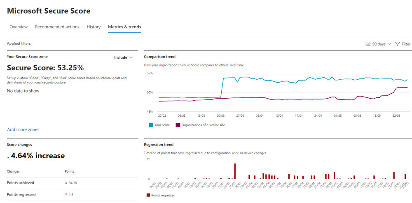Click the Filter funnel icon
The width and height of the screenshot is (412, 203).
tap(398, 44)
